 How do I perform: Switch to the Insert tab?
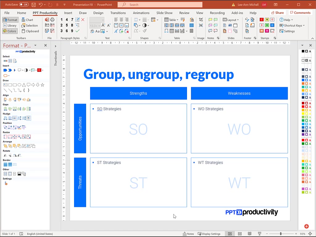[x=68, y=13]
